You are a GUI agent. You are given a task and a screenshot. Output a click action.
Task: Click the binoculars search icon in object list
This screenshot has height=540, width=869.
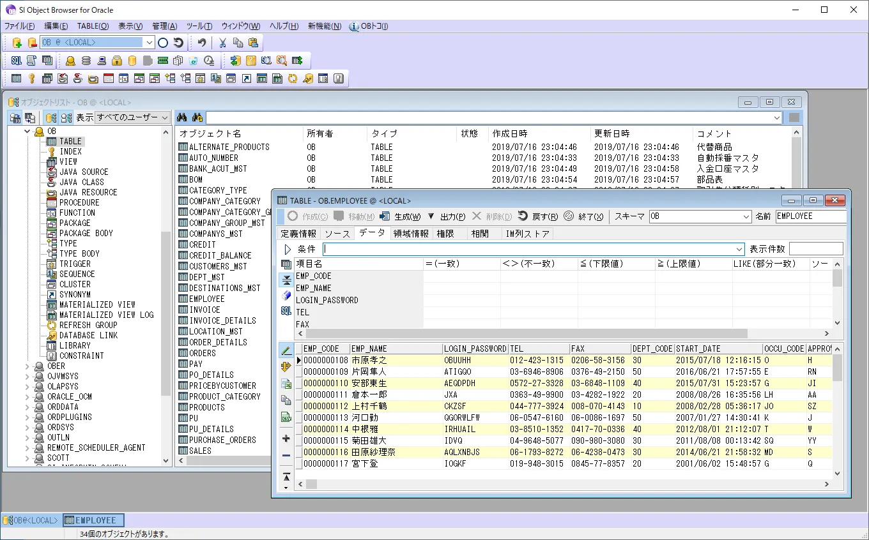click(x=181, y=117)
